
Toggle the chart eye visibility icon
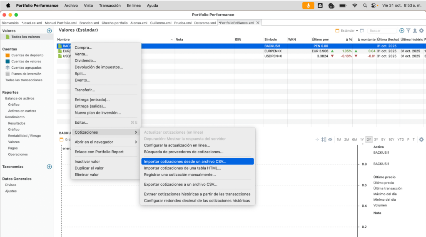coord(330,140)
